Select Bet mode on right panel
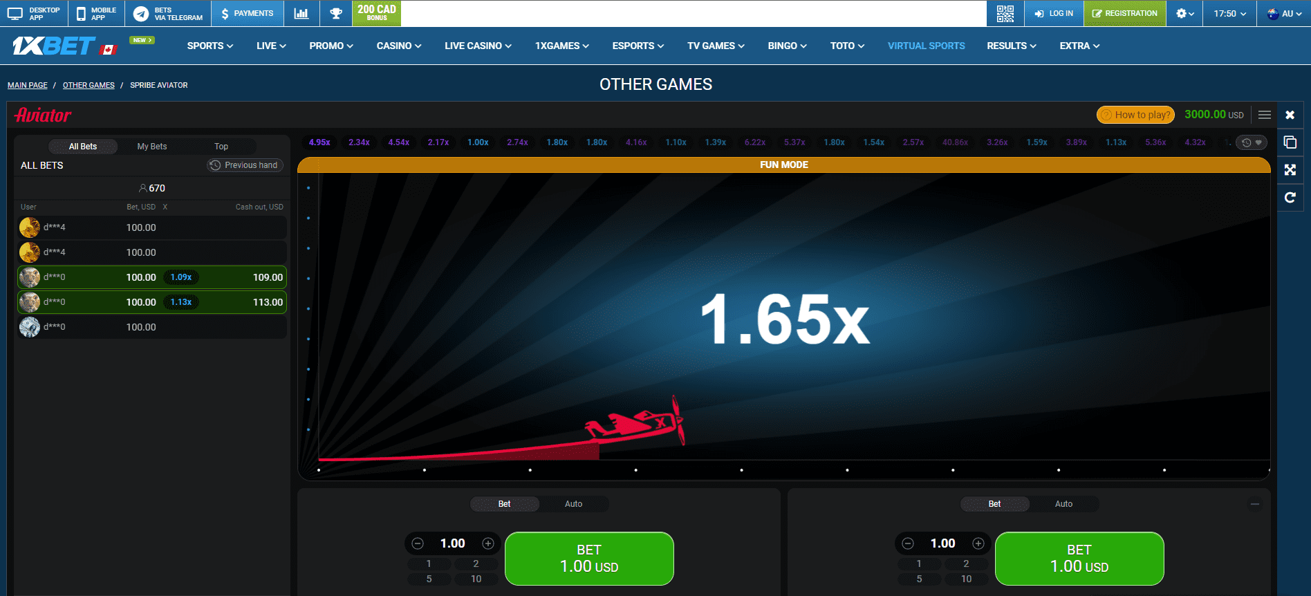 coord(995,504)
